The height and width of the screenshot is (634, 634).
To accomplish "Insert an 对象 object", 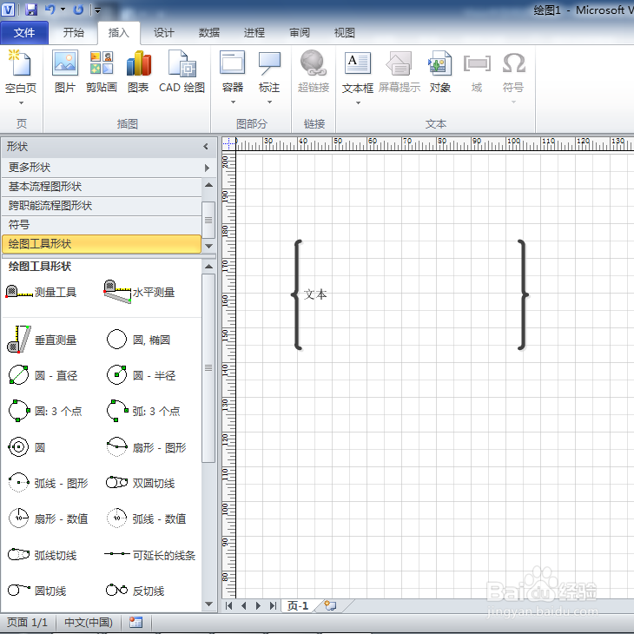I will 440,71.
